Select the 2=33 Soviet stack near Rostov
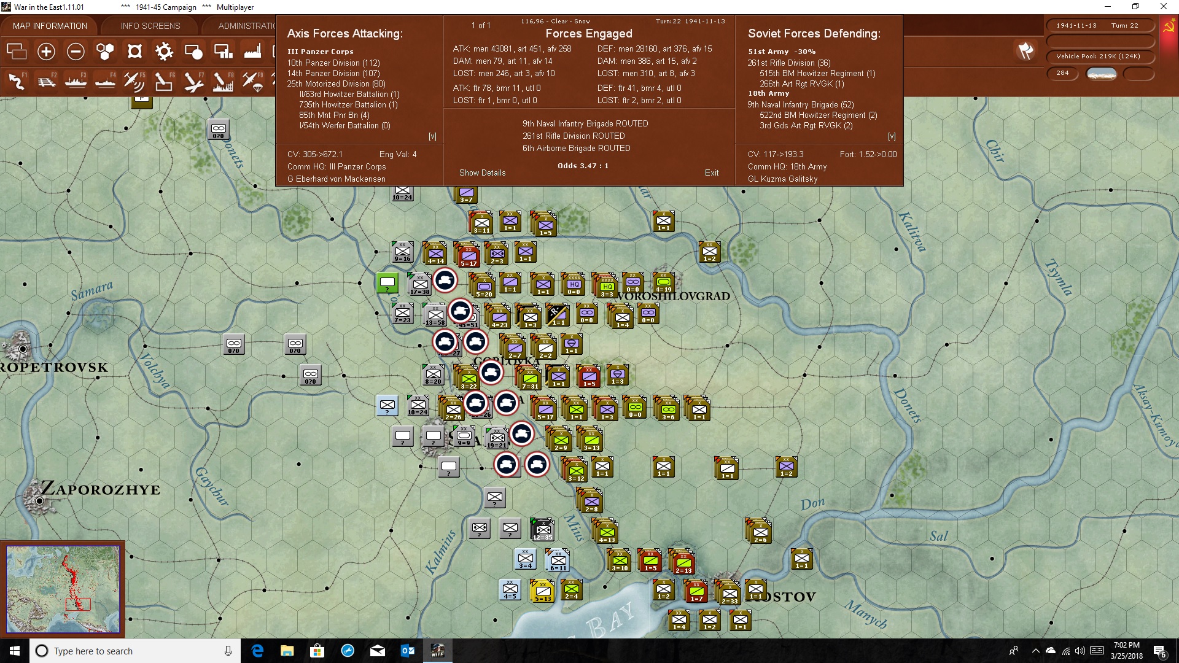 coord(730,593)
